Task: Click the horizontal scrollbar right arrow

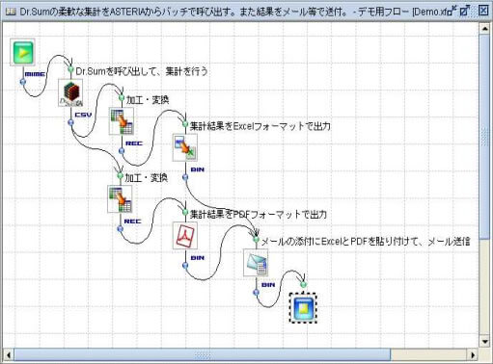Action: 473,355
